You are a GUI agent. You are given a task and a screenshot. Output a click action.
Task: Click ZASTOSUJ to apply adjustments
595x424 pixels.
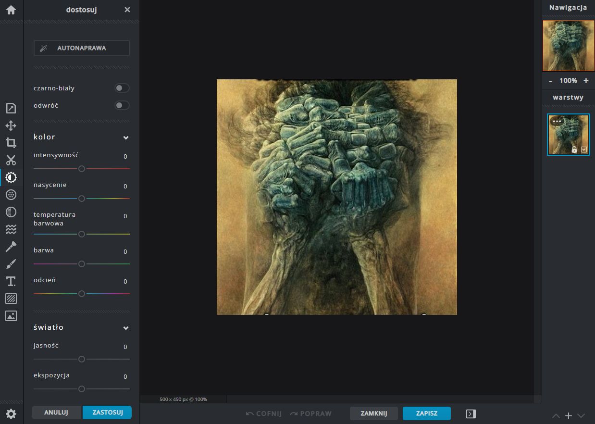coord(108,412)
